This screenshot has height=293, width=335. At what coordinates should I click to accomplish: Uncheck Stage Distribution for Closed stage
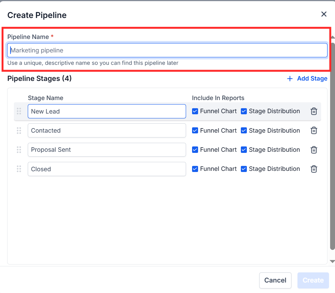point(244,169)
